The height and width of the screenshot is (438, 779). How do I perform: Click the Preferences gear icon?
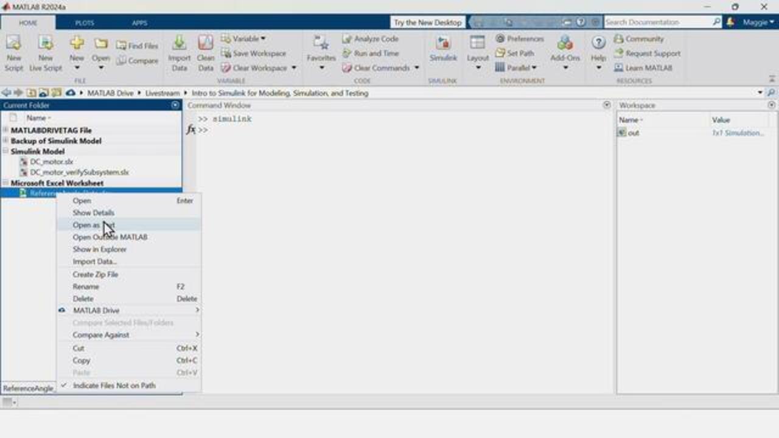pyautogui.click(x=500, y=38)
